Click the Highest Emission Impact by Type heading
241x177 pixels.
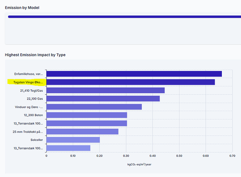click(x=35, y=55)
